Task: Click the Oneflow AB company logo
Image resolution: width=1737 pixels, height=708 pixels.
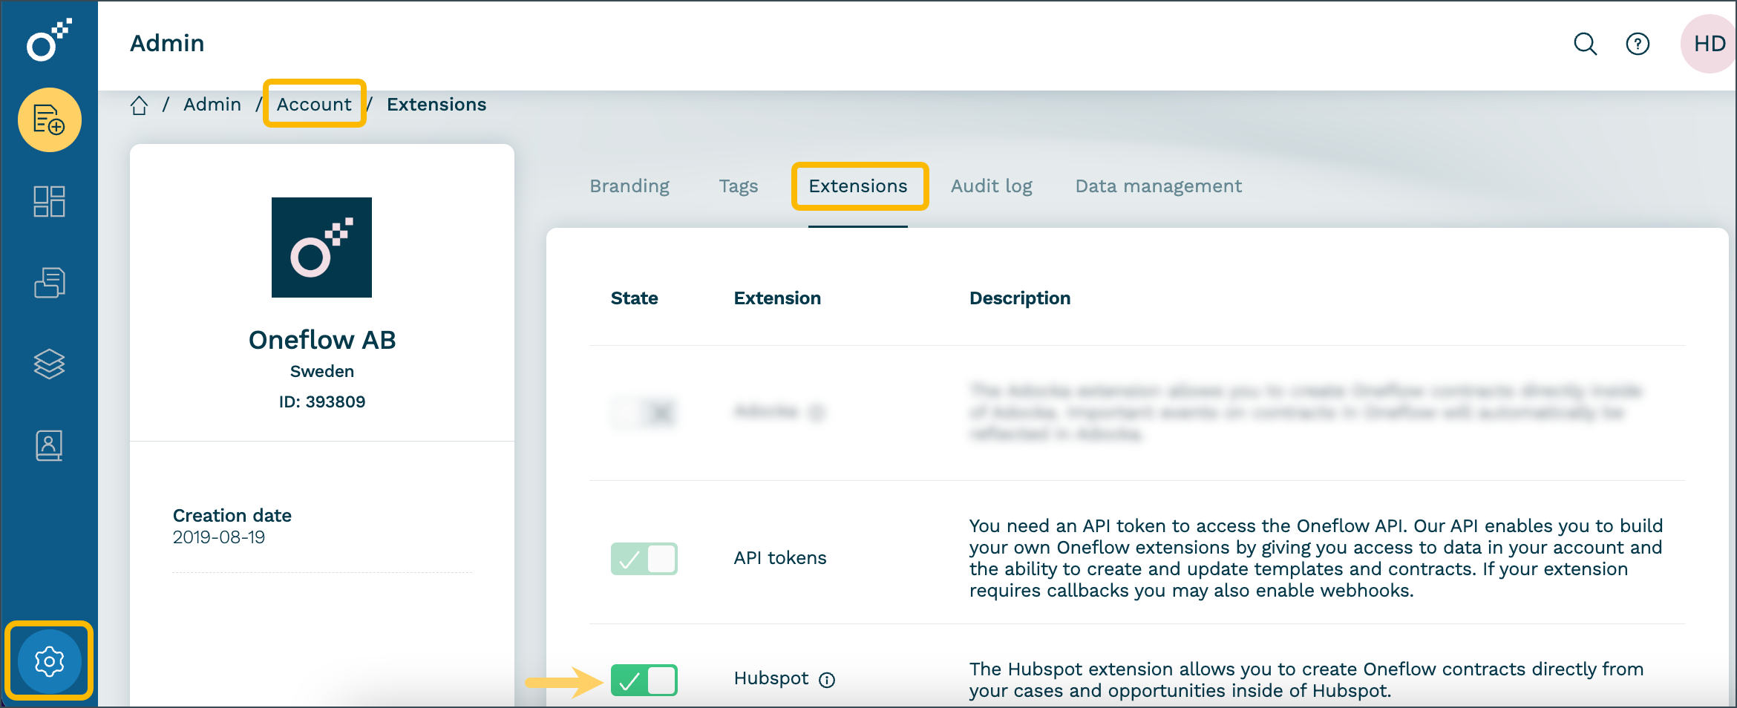Action: coord(321,247)
